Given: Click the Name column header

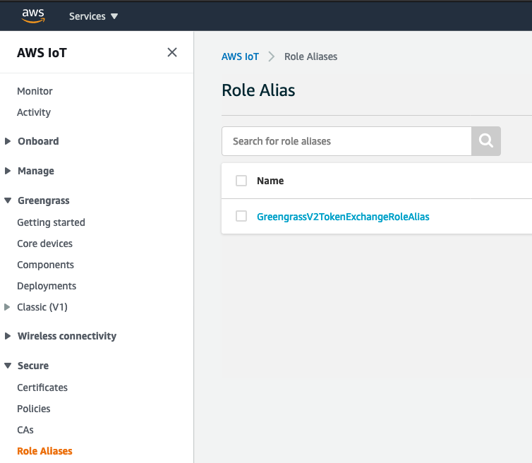Looking at the screenshot, I should [x=270, y=181].
